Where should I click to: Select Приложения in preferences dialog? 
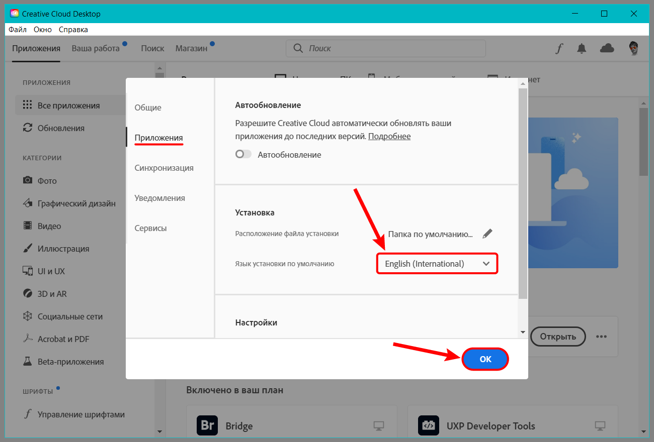click(158, 138)
